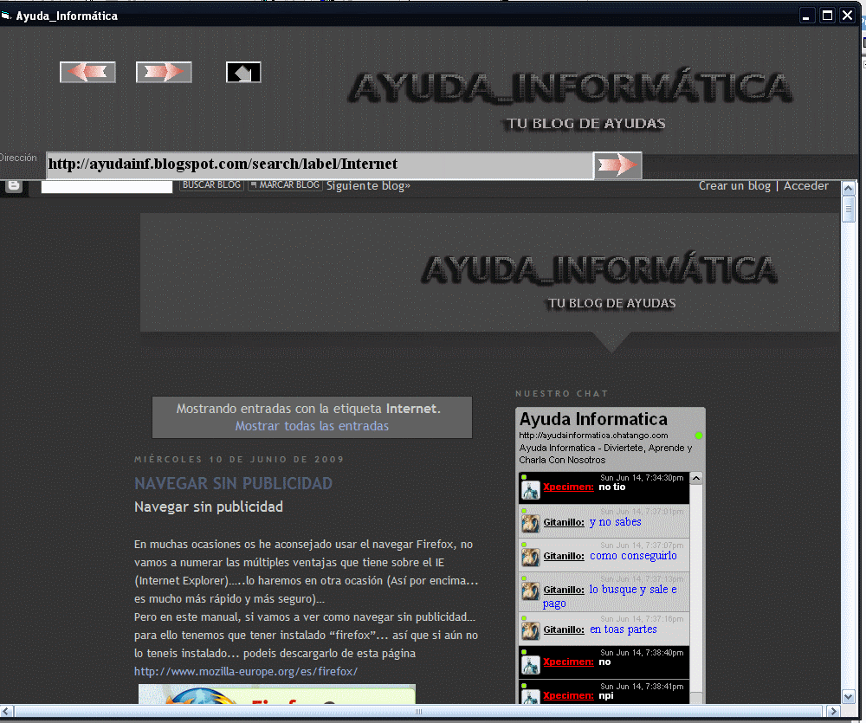866x723 pixels.
Task: Click Gitanillo's avatar thumbnail
Action: tap(530, 522)
